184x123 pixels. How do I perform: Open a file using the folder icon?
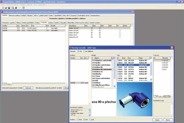click(6, 8)
